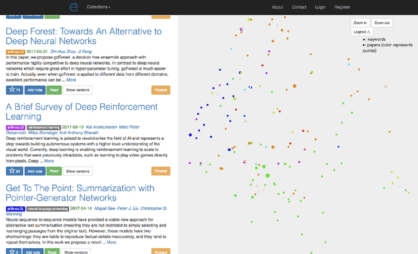
Task: Open author Anil Anthony Bharath's page
Action: point(79,133)
